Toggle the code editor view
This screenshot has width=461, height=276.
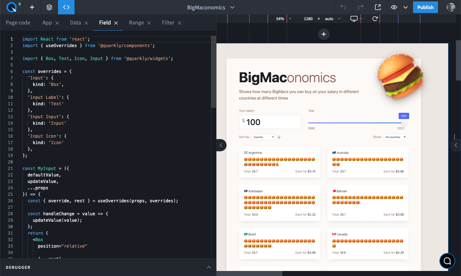click(66, 7)
